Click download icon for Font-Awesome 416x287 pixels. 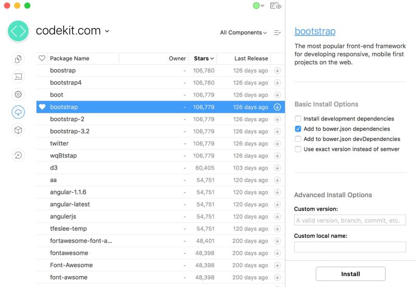(x=277, y=265)
